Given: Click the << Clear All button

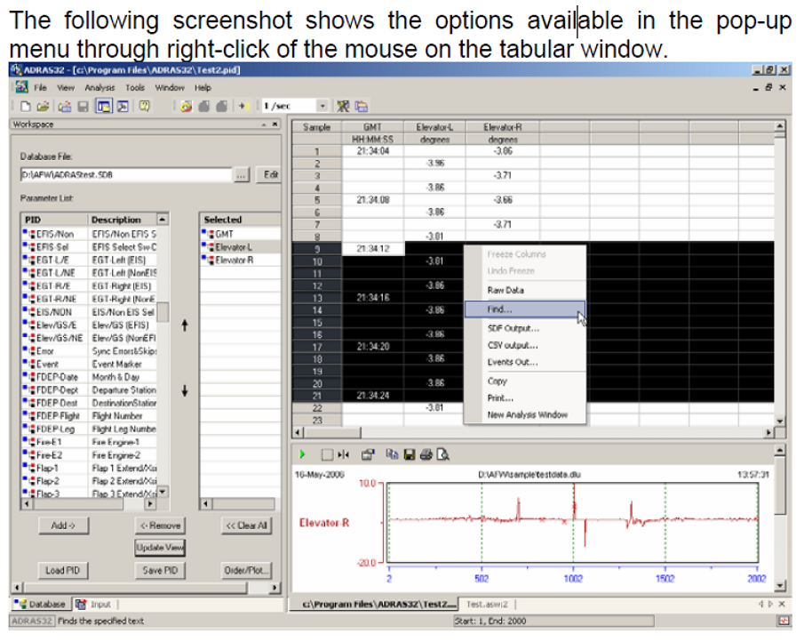Looking at the screenshot, I should (247, 526).
